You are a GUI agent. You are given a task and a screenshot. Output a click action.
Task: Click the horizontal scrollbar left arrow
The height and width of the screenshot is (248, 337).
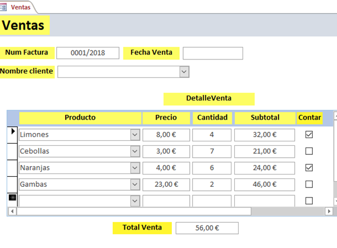point(12,211)
